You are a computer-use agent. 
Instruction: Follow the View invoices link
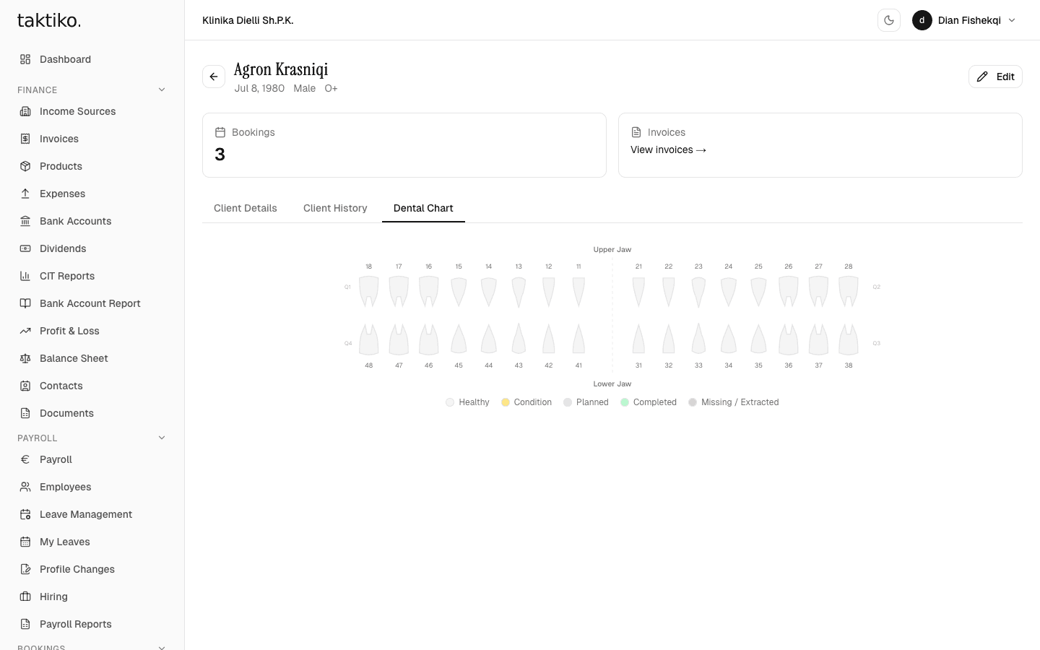[x=668, y=149]
